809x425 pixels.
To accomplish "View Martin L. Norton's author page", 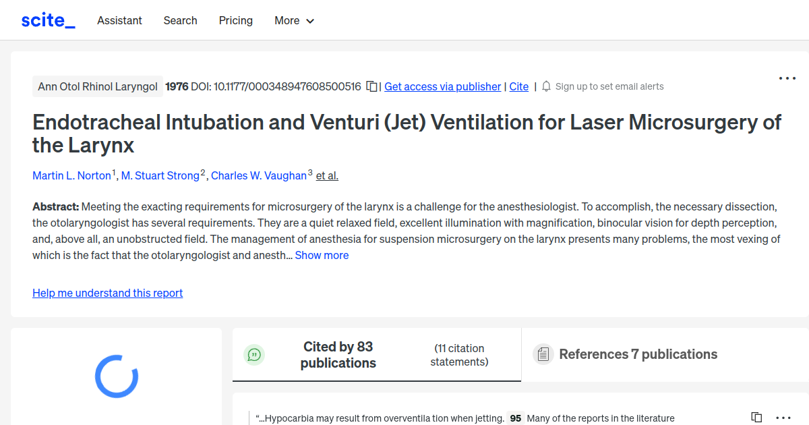I will click(x=71, y=175).
